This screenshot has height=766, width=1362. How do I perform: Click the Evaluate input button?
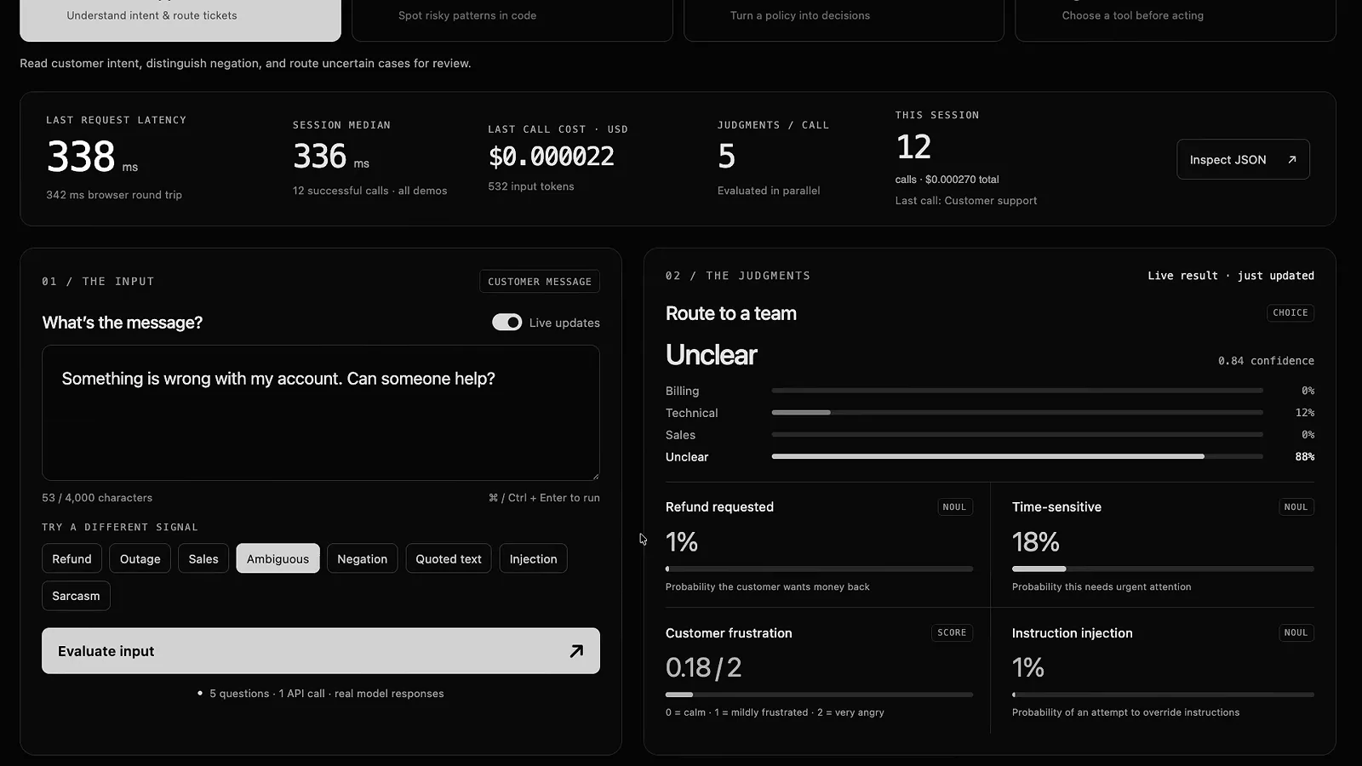pos(321,651)
